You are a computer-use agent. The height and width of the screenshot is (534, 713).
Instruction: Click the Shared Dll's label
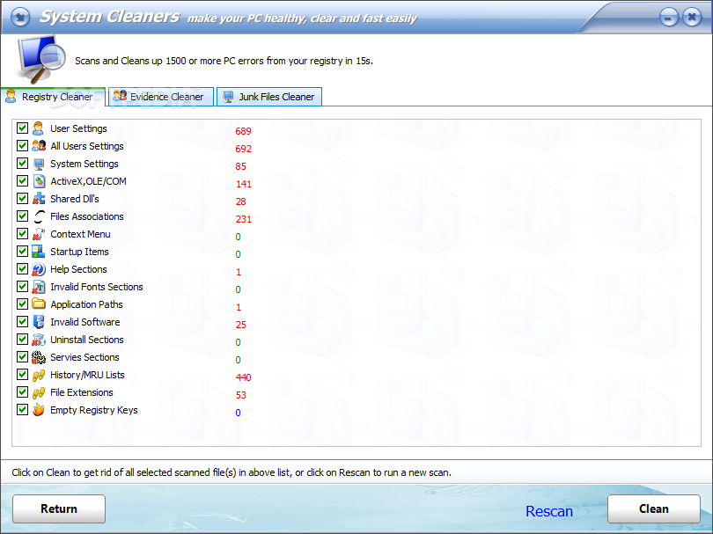tap(75, 199)
